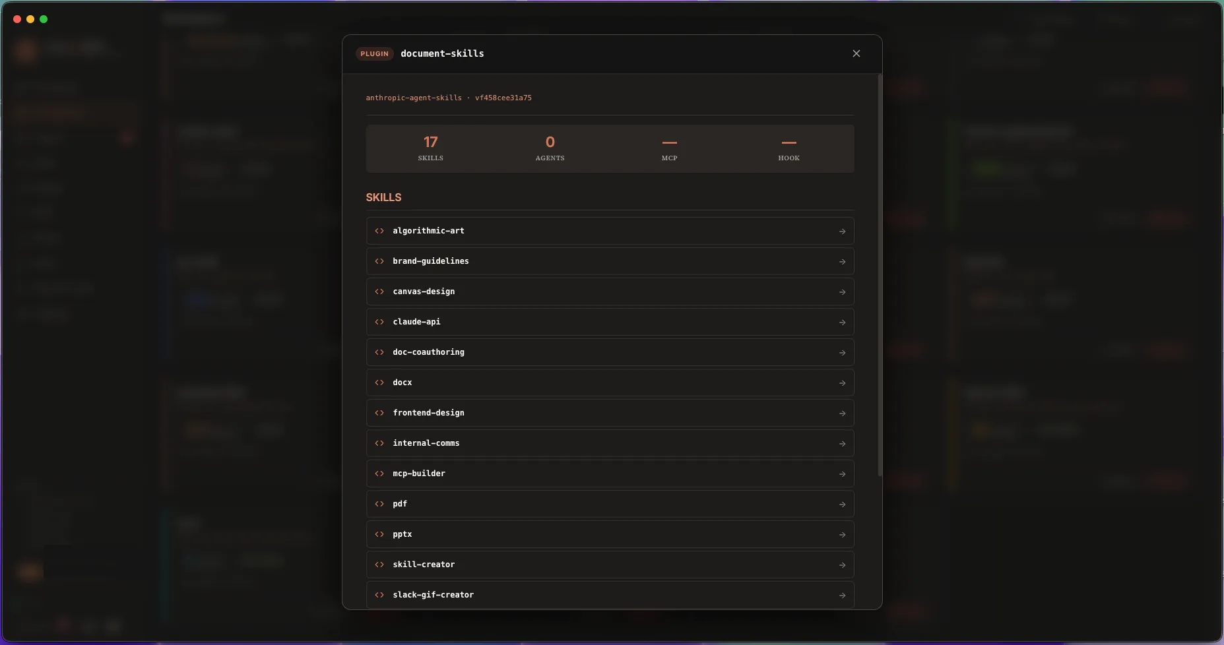Click the code icon beside claude-api

379,322
